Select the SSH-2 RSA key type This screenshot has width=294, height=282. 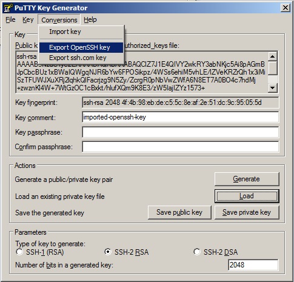108,252
